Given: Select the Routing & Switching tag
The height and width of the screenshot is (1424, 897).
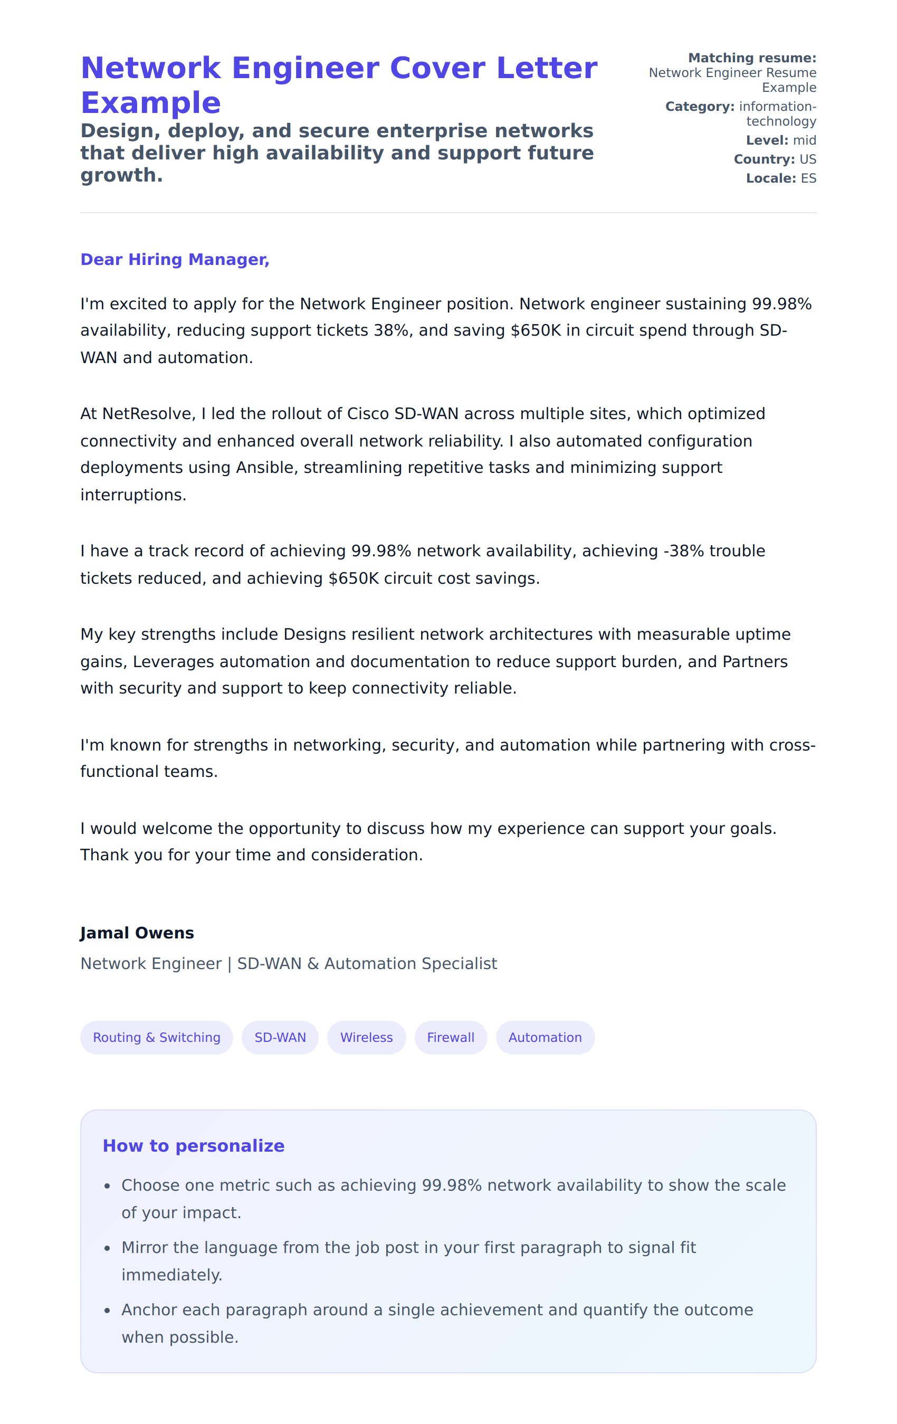Looking at the screenshot, I should pos(156,1037).
